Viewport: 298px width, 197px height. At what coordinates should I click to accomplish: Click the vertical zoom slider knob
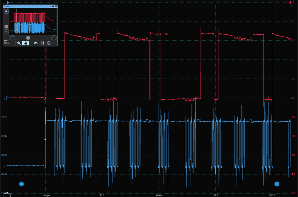click(6, 27)
